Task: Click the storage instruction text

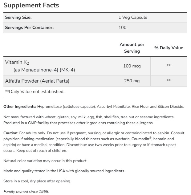Action: pyautogui.click(x=37, y=181)
